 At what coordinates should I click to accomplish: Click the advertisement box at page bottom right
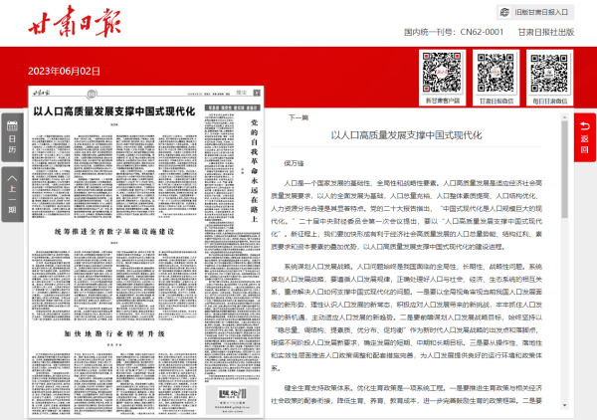[x=232, y=400]
